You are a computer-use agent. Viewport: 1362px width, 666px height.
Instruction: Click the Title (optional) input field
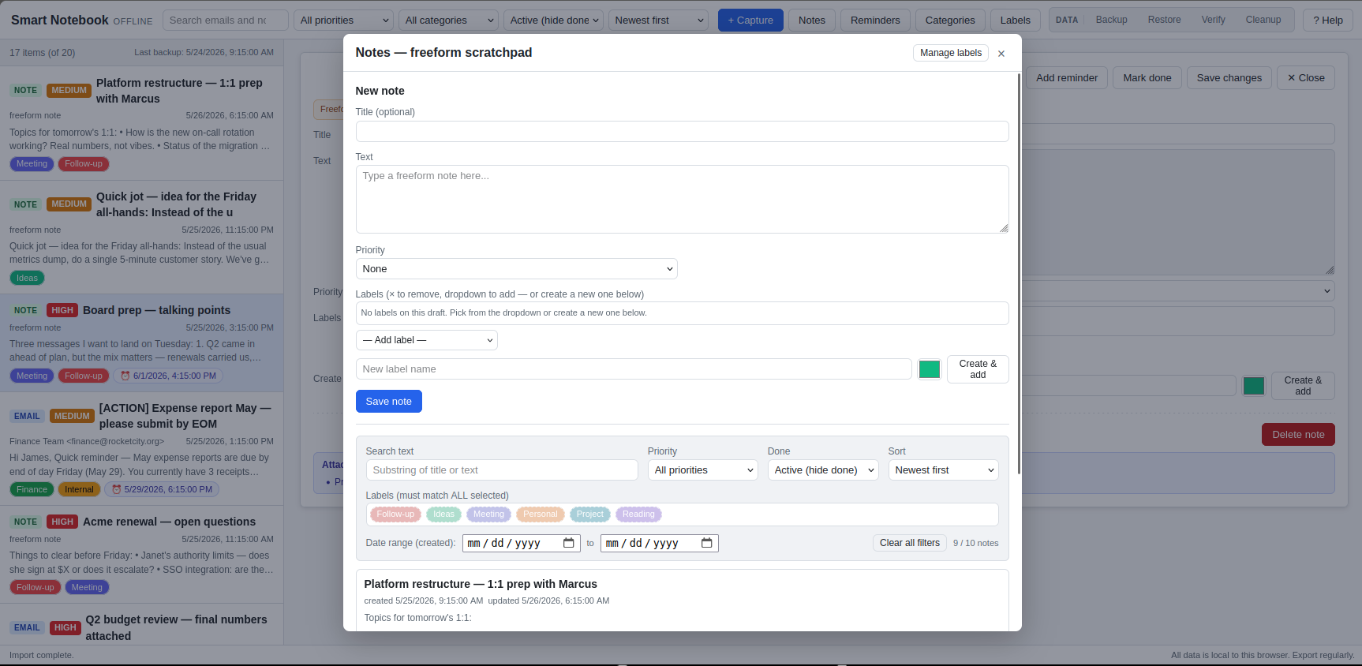point(682,132)
